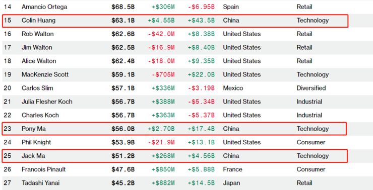The image size is (373, 190).
Task: Click the Amancio Ortega name
Action: tap(44, 7)
